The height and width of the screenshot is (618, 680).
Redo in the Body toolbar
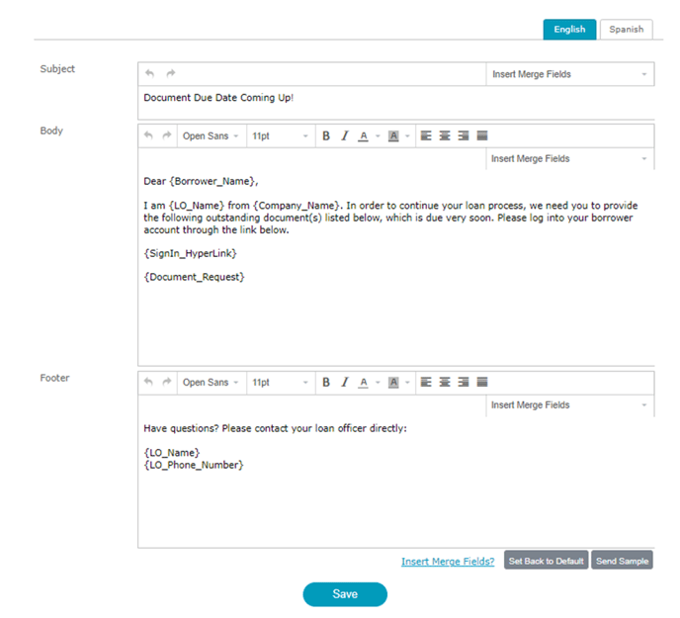click(x=167, y=135)
